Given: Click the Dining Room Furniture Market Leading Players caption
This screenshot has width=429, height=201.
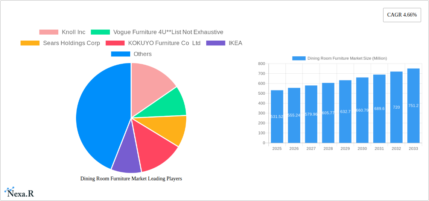Looking at the screenshot, I should tap(131, 178).
